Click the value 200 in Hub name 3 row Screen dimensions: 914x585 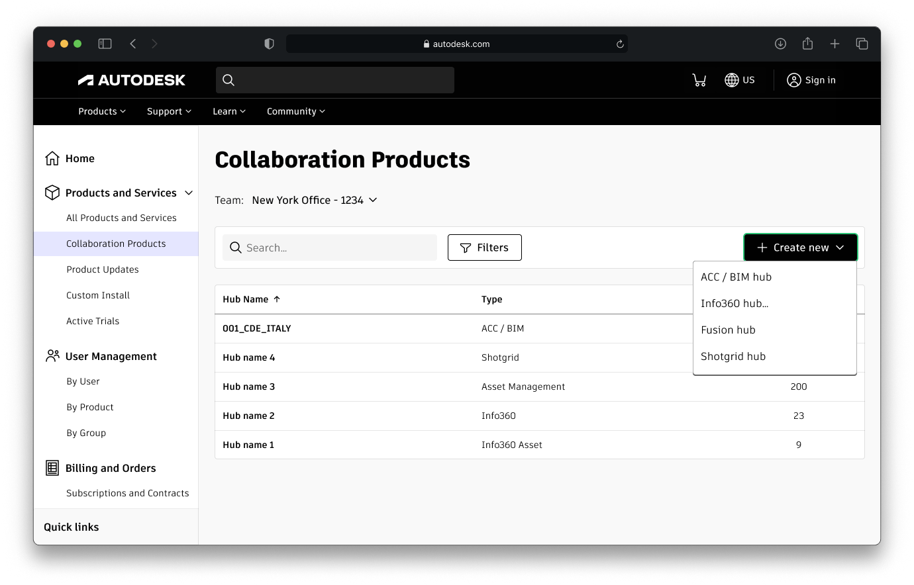pos(799,386)
